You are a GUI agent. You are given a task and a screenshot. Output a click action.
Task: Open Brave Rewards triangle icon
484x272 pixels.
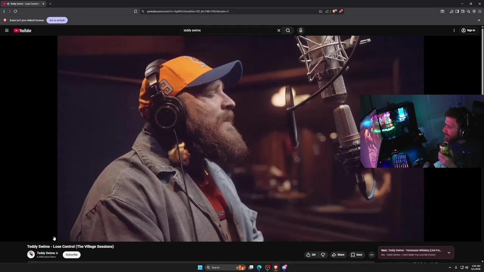340,11
